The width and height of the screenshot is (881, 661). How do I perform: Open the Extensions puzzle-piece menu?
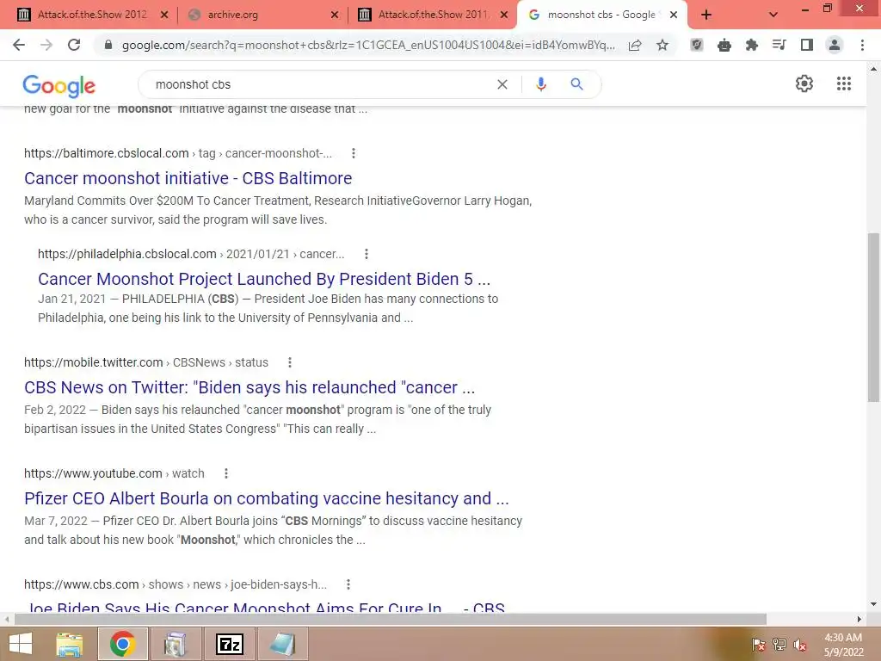752,45
